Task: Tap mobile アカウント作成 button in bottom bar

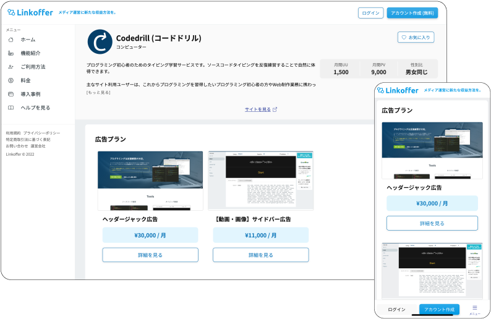Action: coord(439,309)
